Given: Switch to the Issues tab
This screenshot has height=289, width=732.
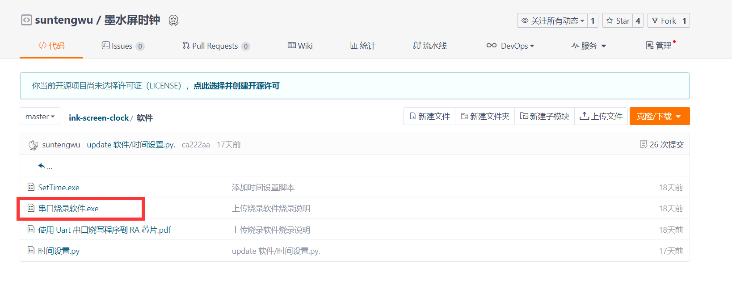Looking at the screenshot, I should click(x=122, y=46).
